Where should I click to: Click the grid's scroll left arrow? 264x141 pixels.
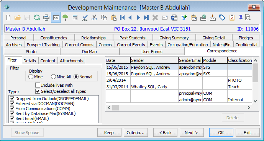point(109,107)
